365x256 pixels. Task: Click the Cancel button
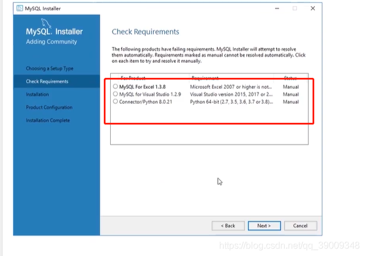pos(300,226)
